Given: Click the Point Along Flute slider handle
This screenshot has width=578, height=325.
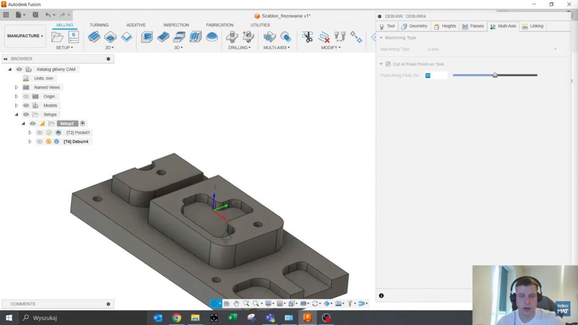Looking at the screenshot, I should [x=495, y=75].
